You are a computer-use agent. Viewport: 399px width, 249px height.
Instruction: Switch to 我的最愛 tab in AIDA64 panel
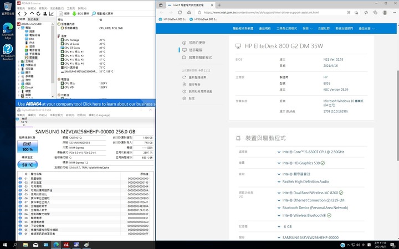point(33,19)
